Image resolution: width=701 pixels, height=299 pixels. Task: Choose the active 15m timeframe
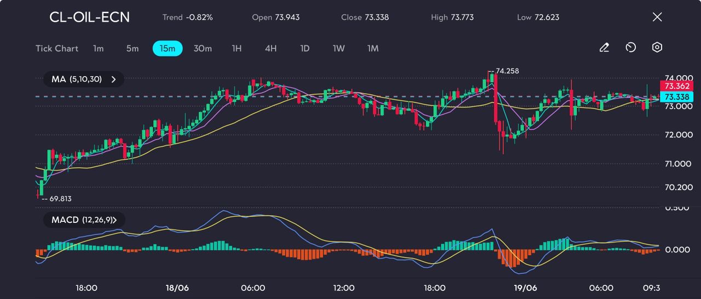click(x=167, y=48)
